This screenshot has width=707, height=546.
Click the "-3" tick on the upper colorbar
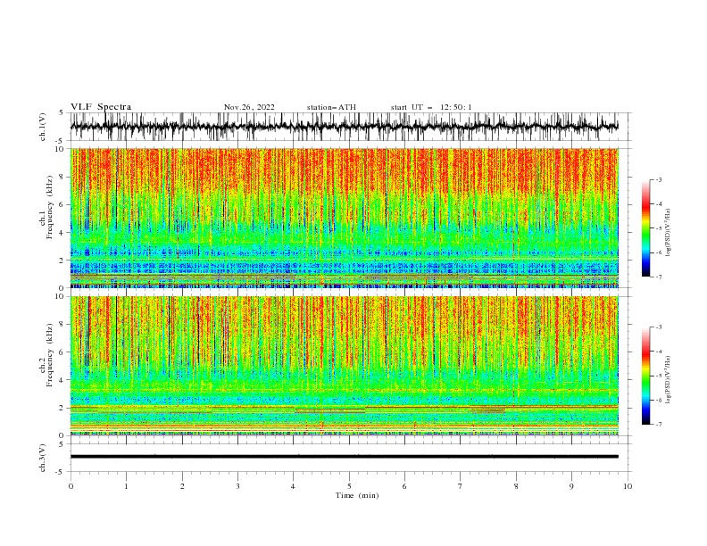click(659, 179)
